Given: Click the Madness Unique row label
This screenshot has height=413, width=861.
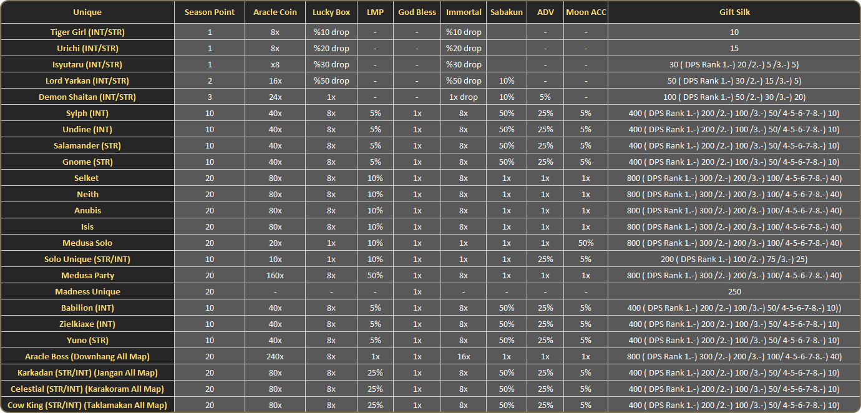Looking at the screenshot, I should [87, 291].
